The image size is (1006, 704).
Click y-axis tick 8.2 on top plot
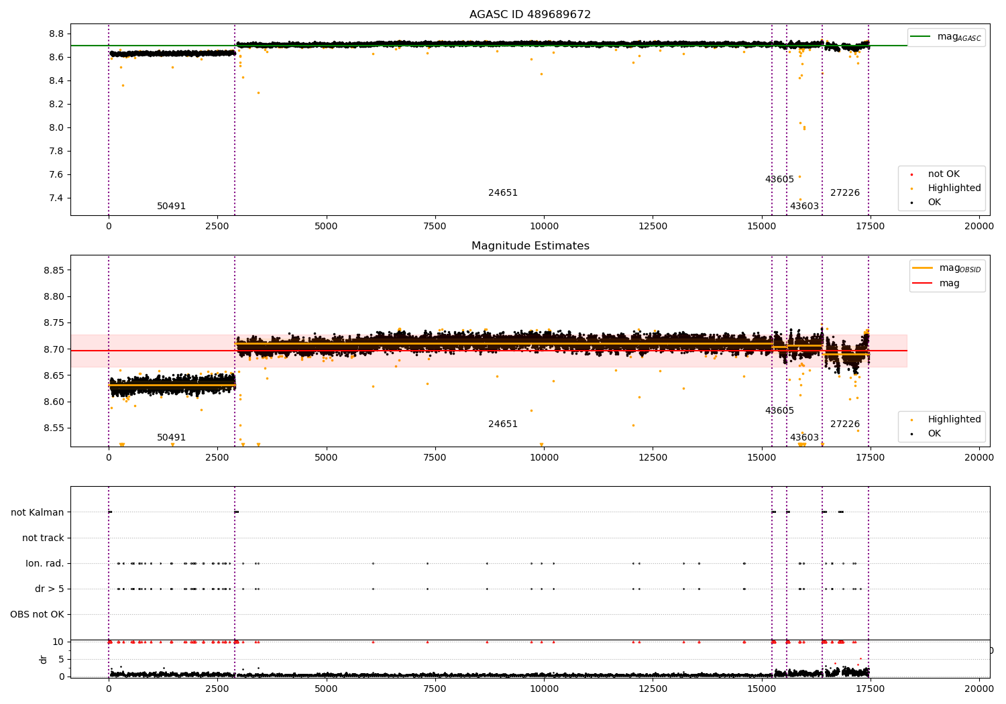[x=56, y=105]
